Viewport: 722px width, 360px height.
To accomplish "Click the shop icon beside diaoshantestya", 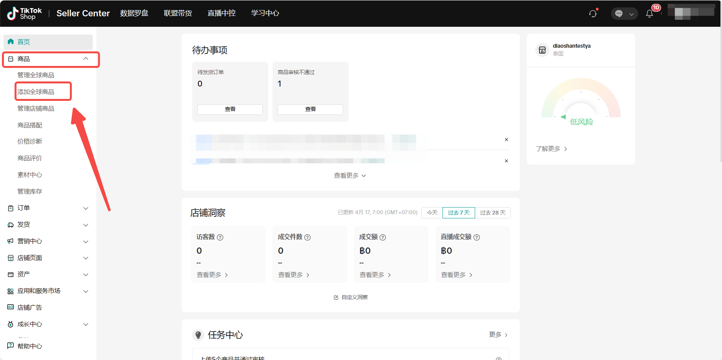I will tap(542, 50).
